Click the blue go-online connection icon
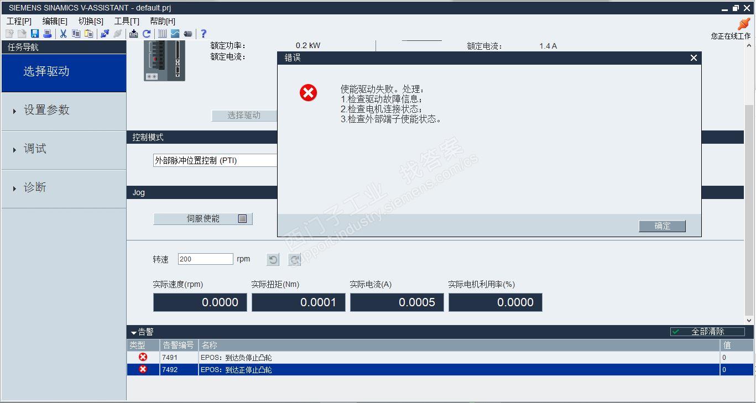Viewport: 756px width, 403px height. pos(105,34)
